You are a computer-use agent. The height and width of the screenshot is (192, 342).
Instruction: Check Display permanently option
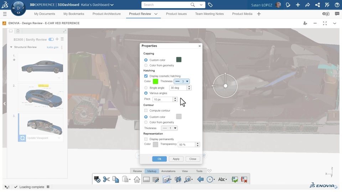(x=146, y=139)
